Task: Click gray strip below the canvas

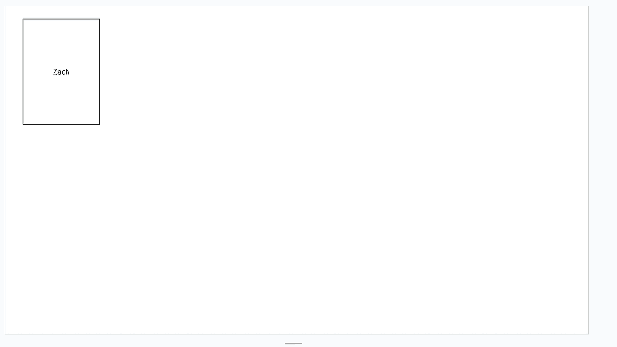Action: [145, 341]
